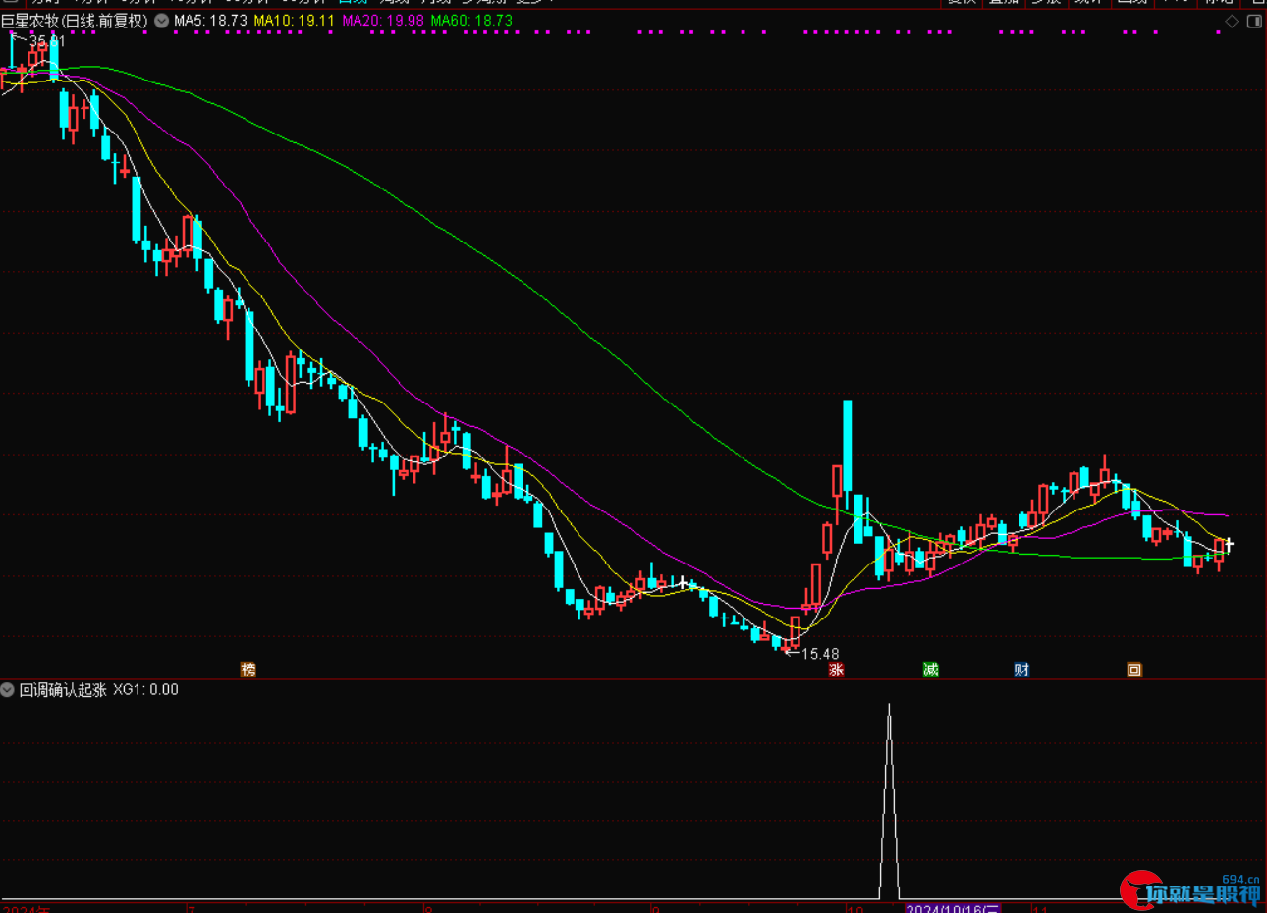Click the 35.01 high price label
Viewport: 1267px width, 913px height.
click(x=47, y=41)
